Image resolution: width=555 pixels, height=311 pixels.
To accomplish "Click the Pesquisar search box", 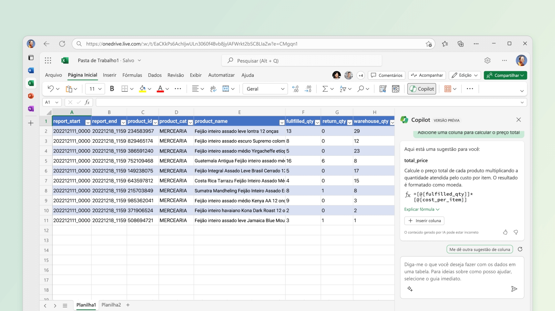I will click(301, 61).
